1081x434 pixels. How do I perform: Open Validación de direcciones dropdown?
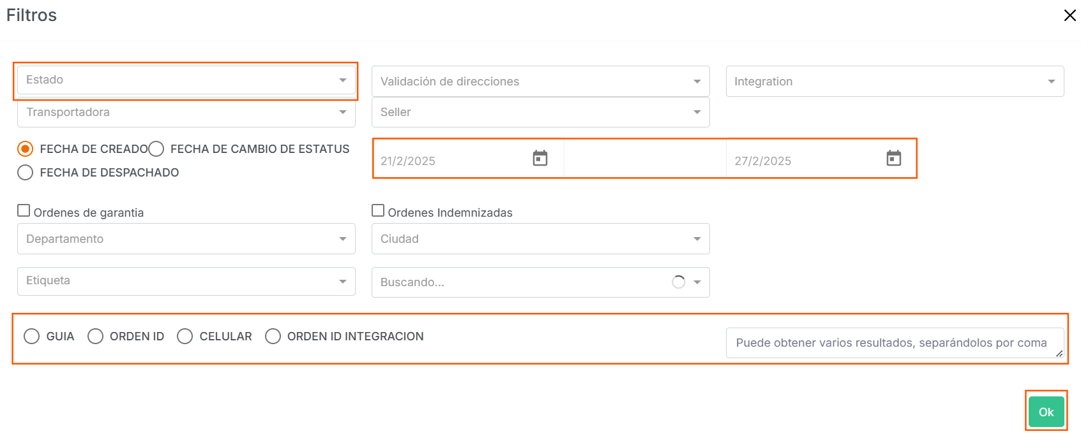(541, 82)
